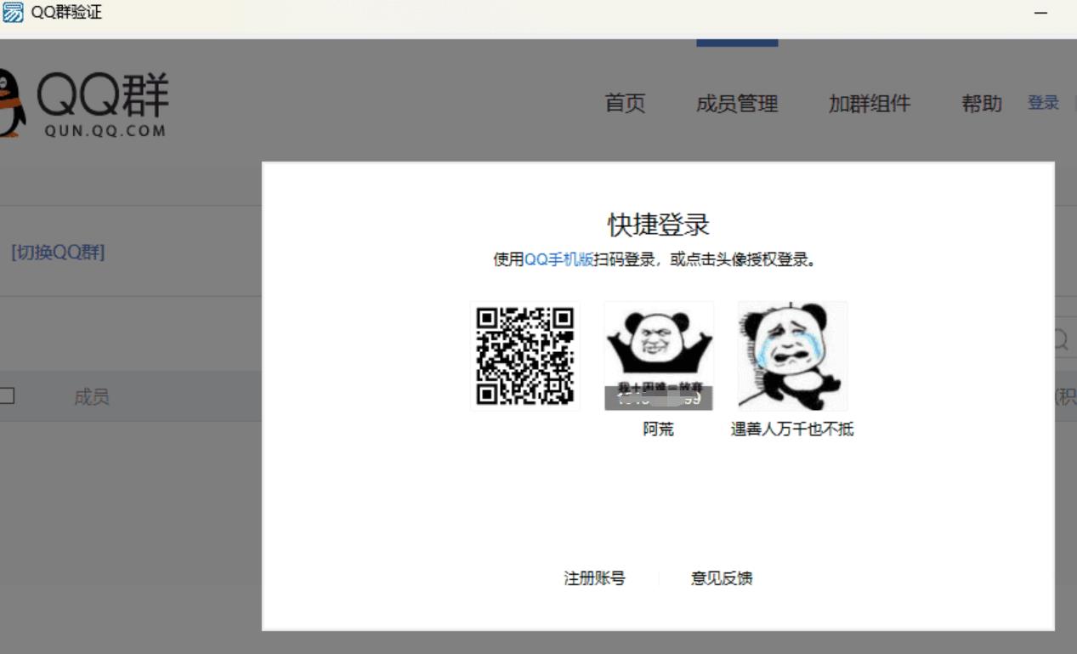
Task: Click the search magnifier icon at right edge
Action: click(x=1060, y=340)
